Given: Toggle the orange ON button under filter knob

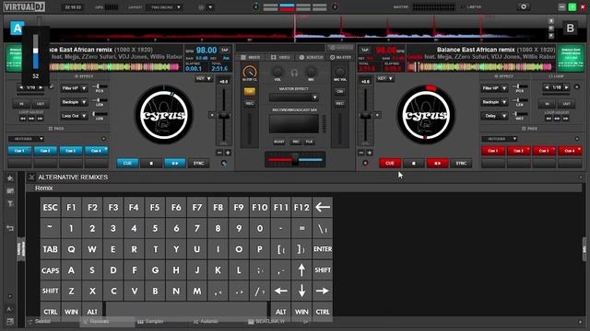Looking at the screenshot, I should coord(250,92).
